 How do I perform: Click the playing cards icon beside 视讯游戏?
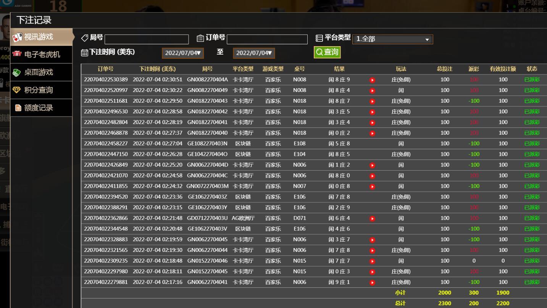[x=18, y=37]
